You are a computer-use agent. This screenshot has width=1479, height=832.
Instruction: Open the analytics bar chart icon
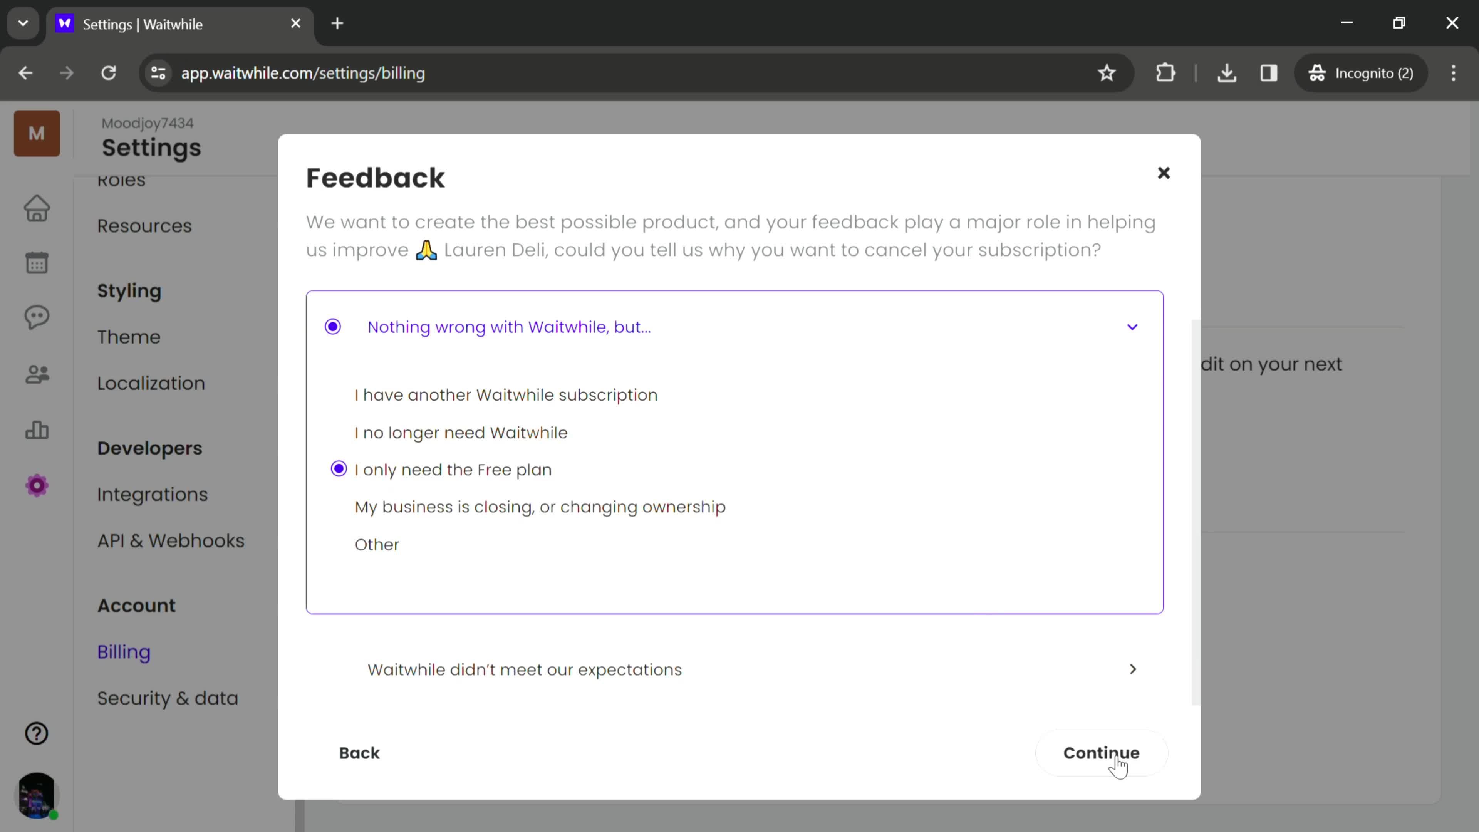click(x=37, y=429)
